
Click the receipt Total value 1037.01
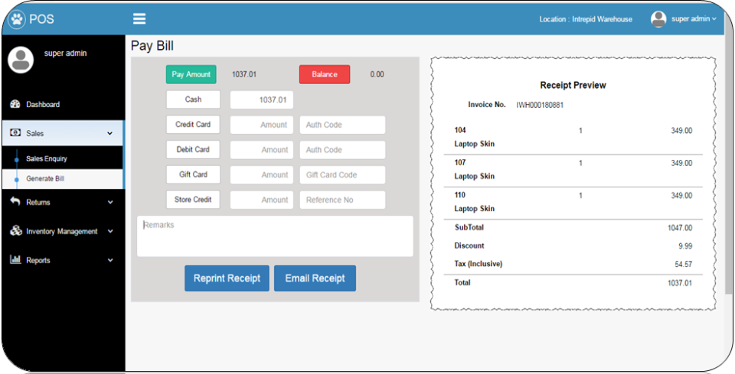click(x=680, y=283)
